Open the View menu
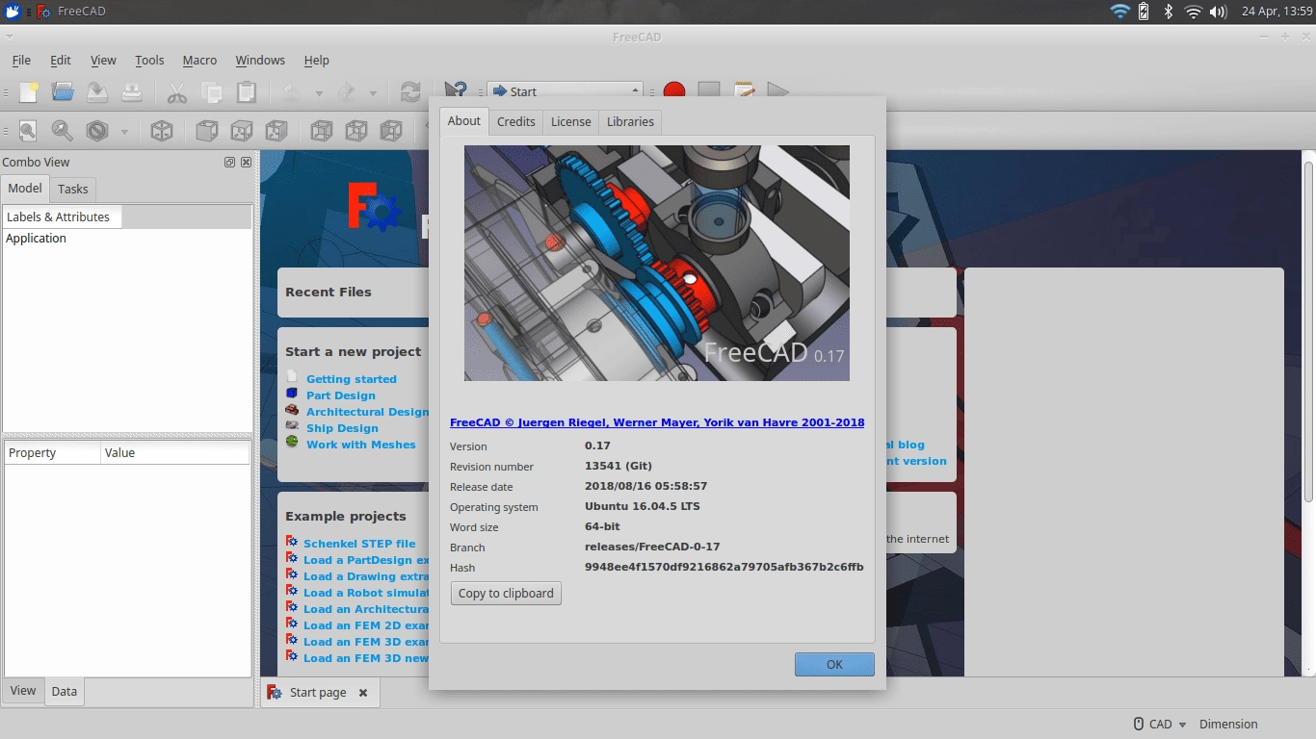The image size is (1316, 739). 103,60
